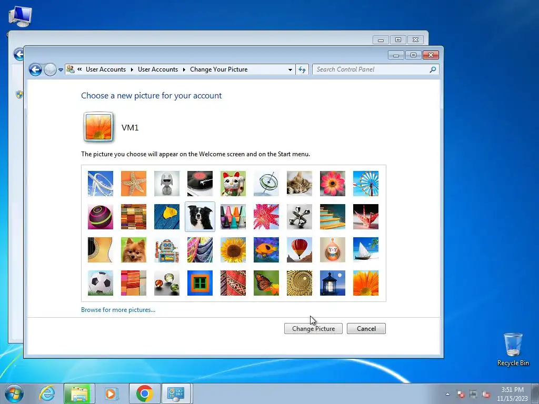Choose the black and white dog picture
Screen dimensions: 539x404
[200, 217]
